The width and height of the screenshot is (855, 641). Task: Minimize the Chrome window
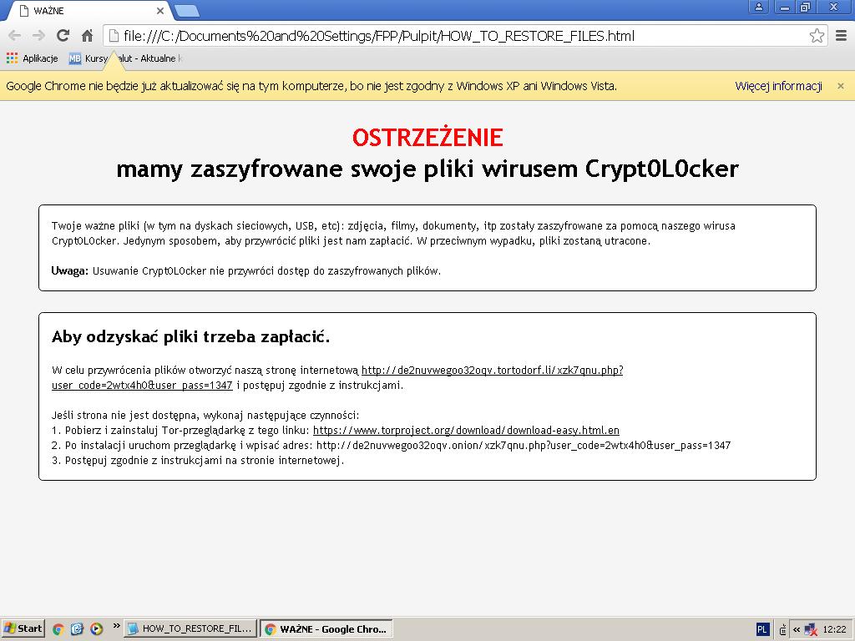[x=784, y=7]
